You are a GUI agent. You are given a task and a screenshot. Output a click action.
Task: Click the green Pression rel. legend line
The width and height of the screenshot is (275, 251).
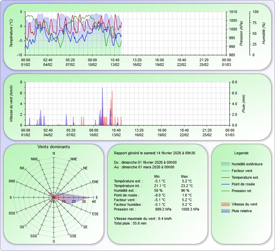225,191
